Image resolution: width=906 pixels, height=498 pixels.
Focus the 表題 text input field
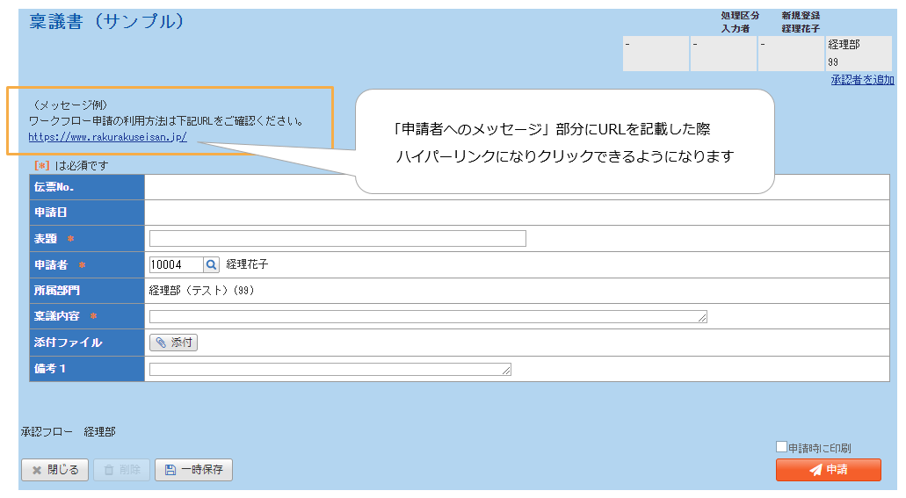point(337,238)
